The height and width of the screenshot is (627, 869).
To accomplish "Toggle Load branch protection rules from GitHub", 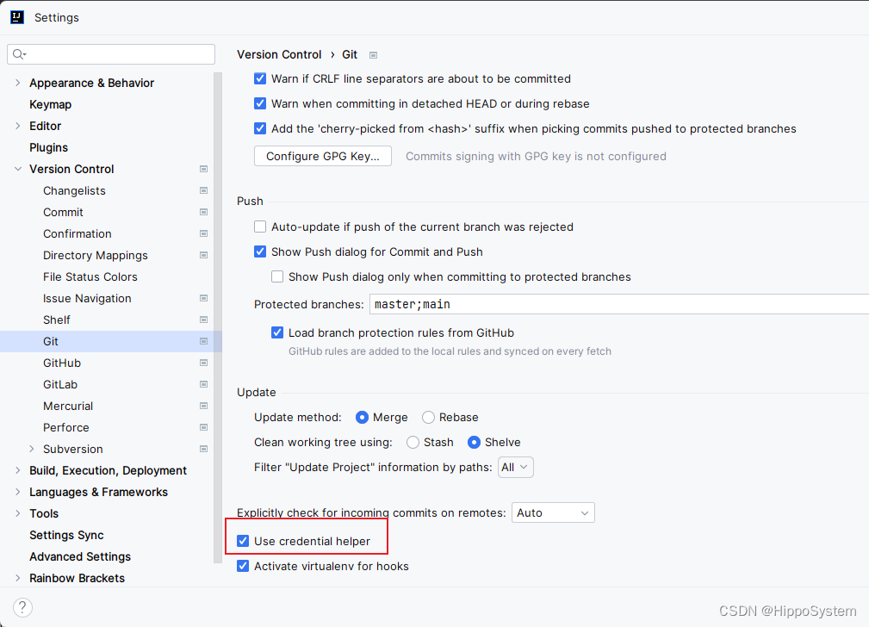I will point(277,332).
